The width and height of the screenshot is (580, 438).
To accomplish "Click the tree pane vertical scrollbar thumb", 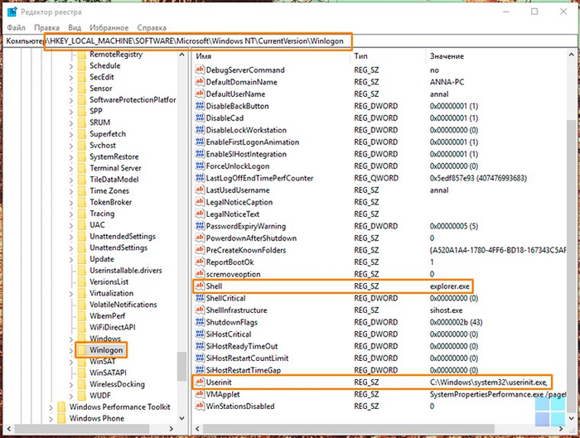I will click(x=182, y=364).
